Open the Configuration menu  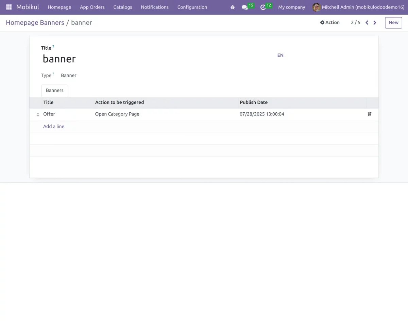(x=192, y=7)
